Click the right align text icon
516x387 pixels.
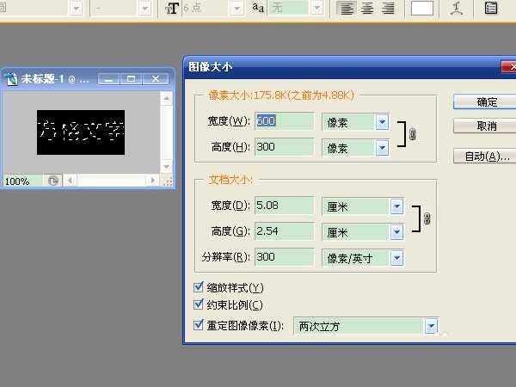click(x=388, y=9)
